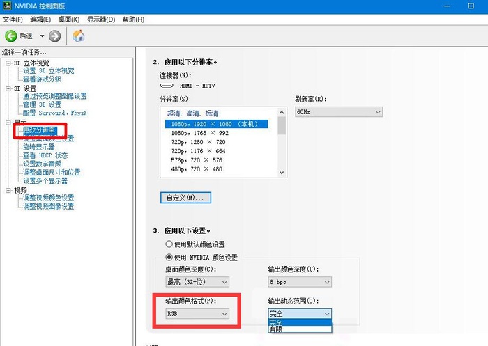Click the green Back arrow icon
Image resolution: width=488 pixels, height=346 pixels.
tap(11, 36)
